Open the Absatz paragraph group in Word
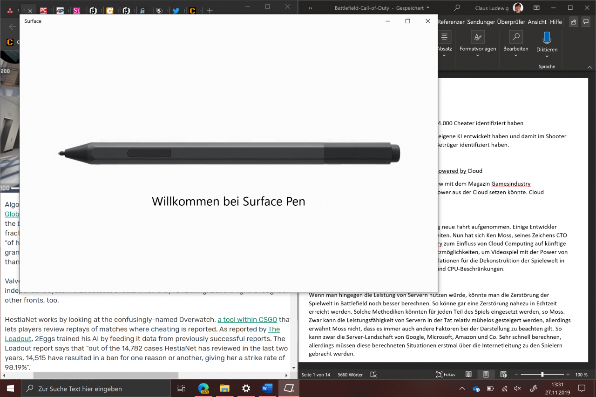The height and width of the screenshot is (397, 596). tap(444, 44)
